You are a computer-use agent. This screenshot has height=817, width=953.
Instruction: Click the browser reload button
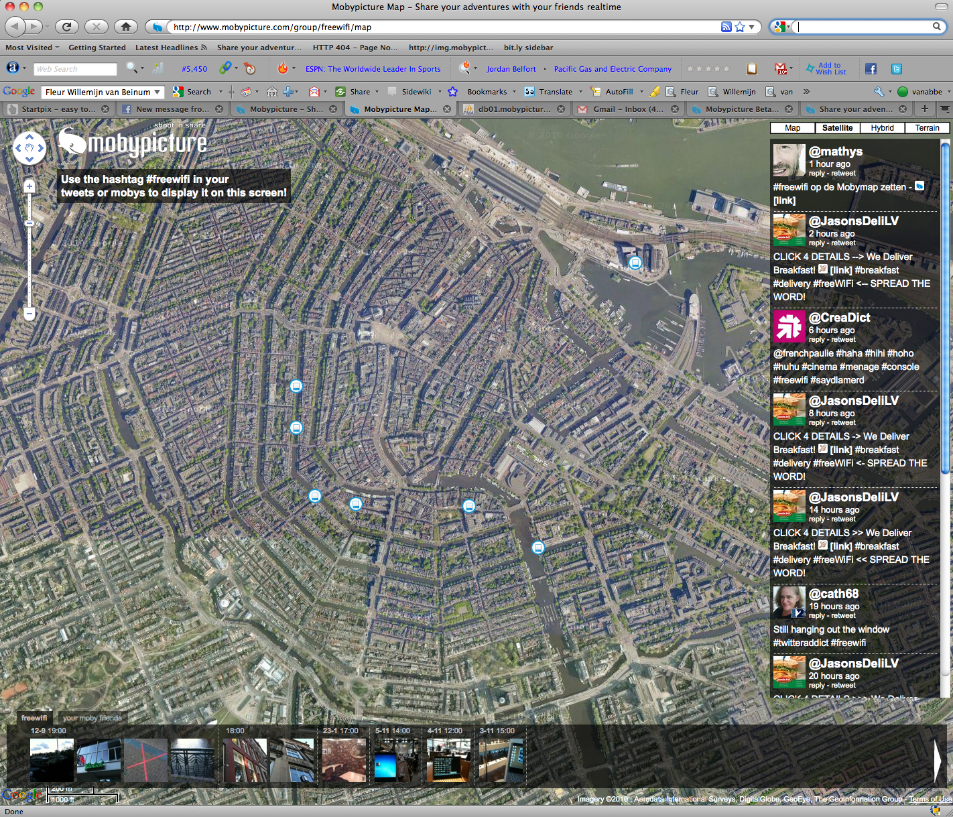click(66, 27)
